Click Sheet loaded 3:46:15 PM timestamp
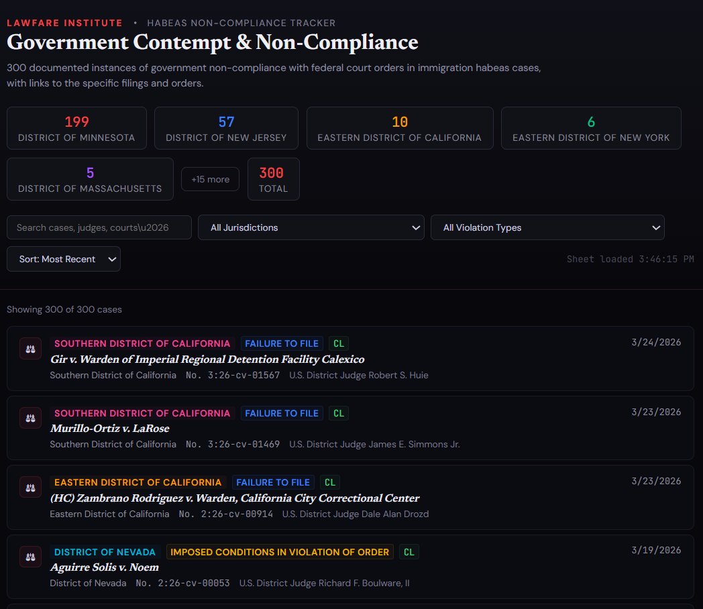Screen dimensions: 703x609 [631, 259]
